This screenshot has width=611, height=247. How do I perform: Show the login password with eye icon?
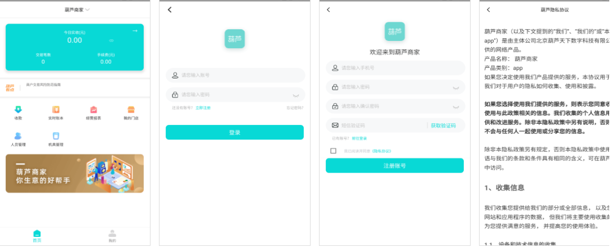tap(296, 95)
